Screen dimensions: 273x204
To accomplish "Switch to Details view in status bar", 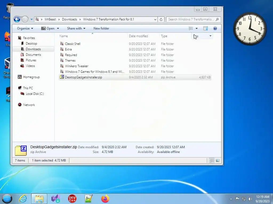I will 212,160.
